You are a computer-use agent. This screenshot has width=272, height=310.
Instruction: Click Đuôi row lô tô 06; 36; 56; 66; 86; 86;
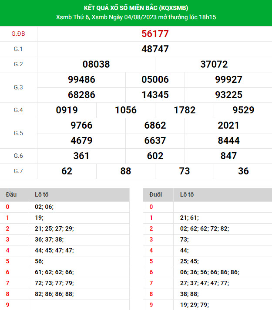click(209, 272)
